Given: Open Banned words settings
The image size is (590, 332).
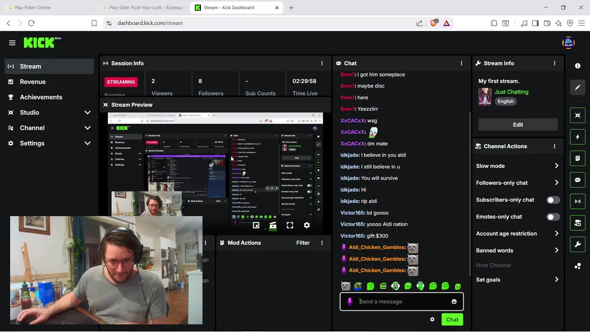Looking at the screenshot, I should tap(517, 250).
